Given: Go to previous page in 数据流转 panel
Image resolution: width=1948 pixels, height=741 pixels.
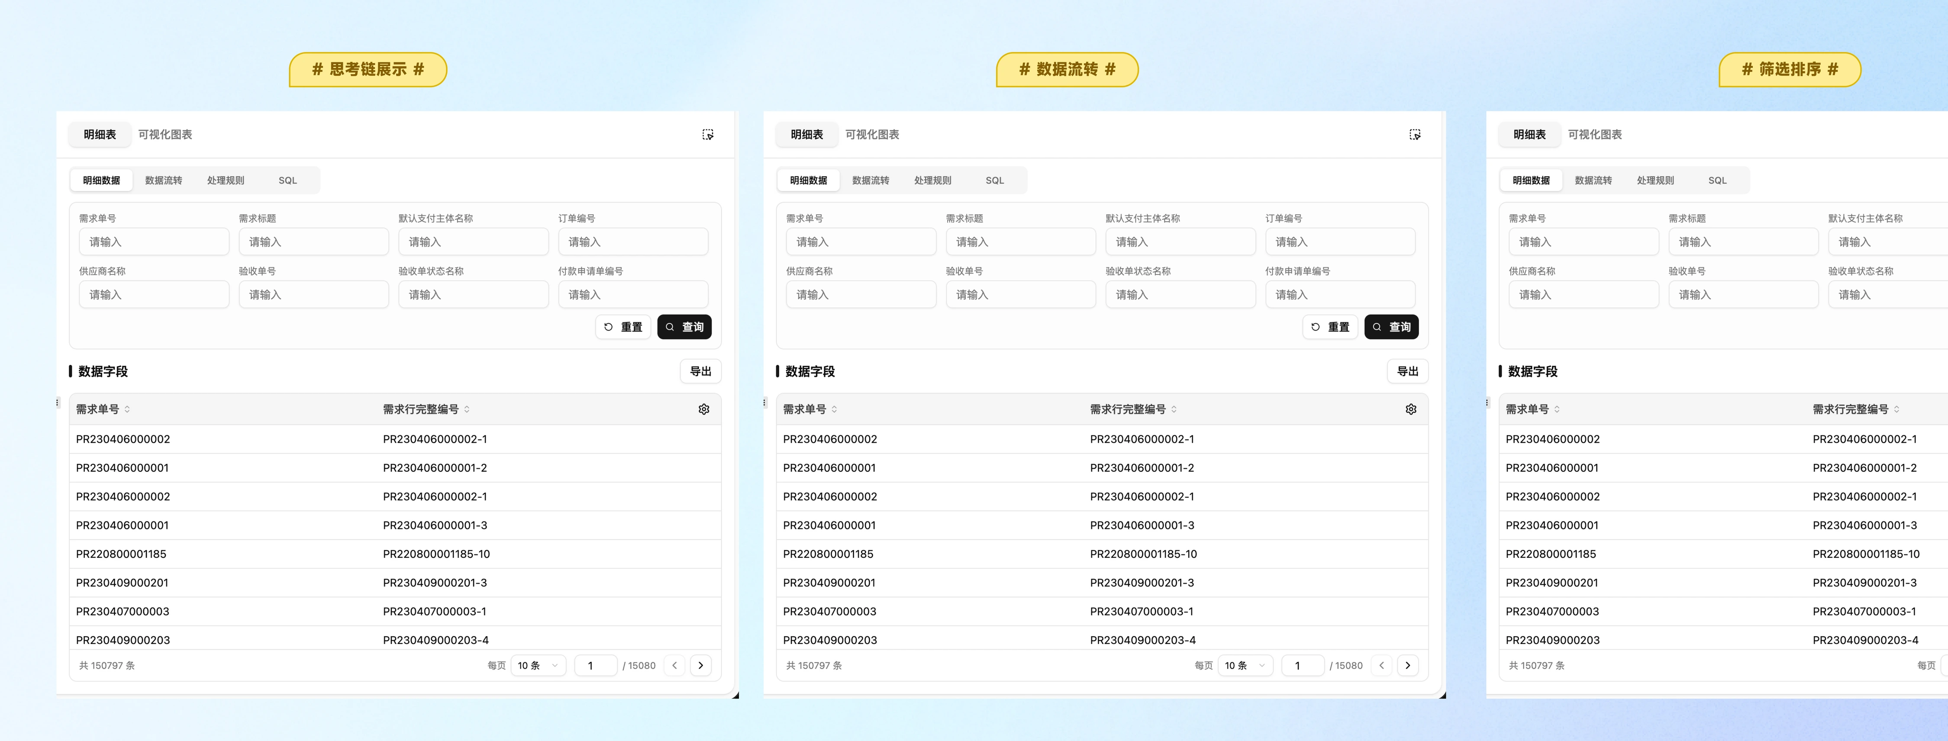Looking at the screenshot, I should (x=1382, y=665).
